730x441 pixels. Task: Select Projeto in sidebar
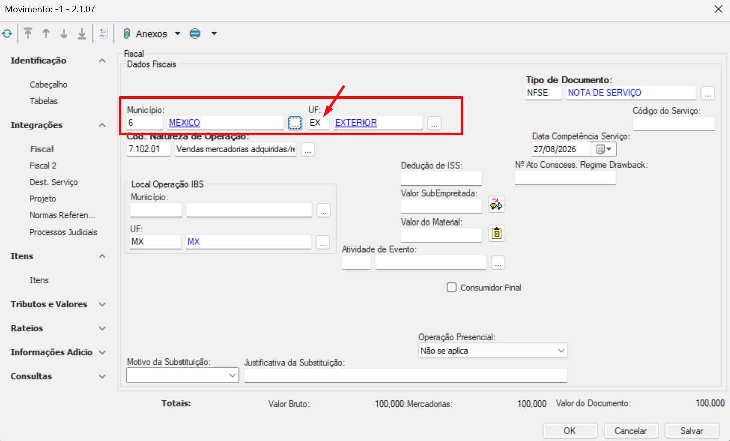43,199
